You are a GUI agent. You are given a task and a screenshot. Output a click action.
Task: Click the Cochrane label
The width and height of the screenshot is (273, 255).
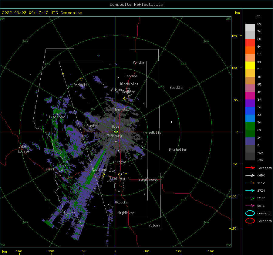point(99,169)
